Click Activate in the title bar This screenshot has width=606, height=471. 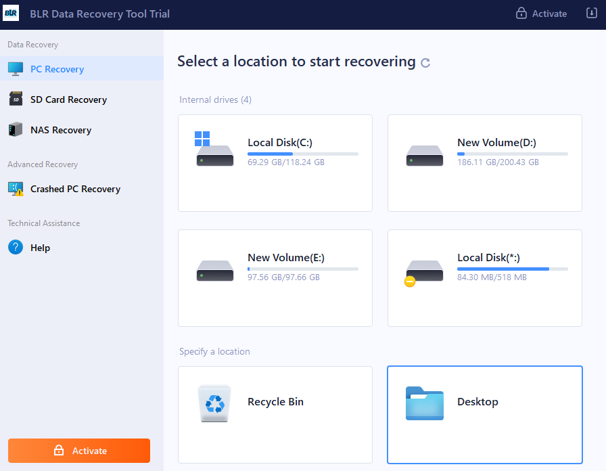tap(541, 14)
